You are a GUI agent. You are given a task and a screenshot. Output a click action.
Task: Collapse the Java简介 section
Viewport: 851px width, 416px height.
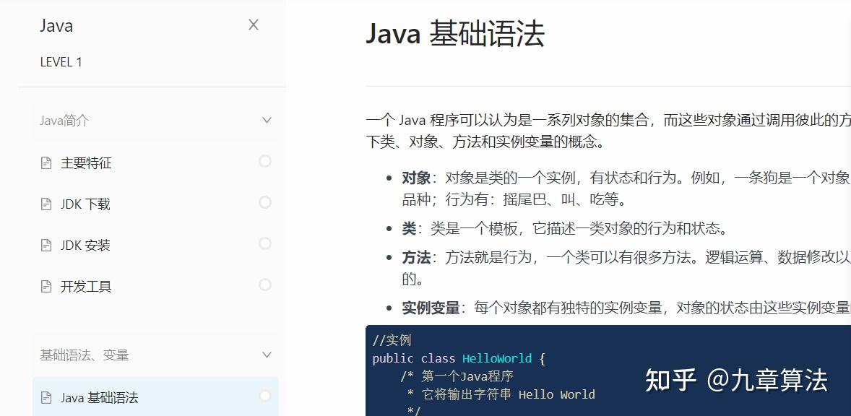(267, 120)
